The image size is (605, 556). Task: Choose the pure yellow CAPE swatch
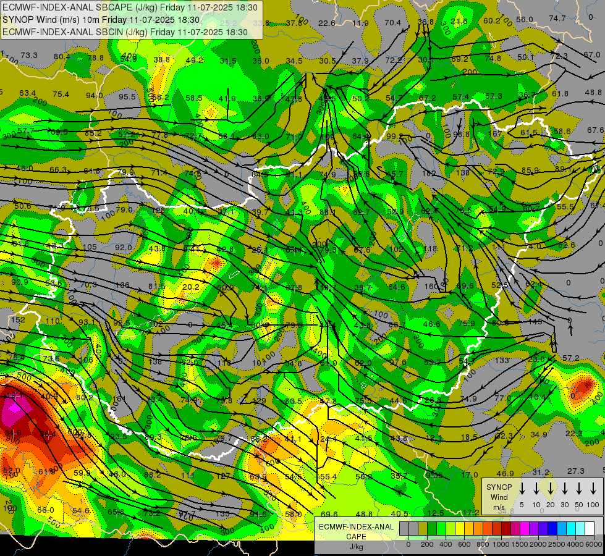point(460,528)
